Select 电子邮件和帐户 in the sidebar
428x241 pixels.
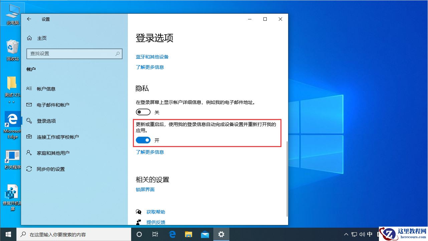coord(52,105)
